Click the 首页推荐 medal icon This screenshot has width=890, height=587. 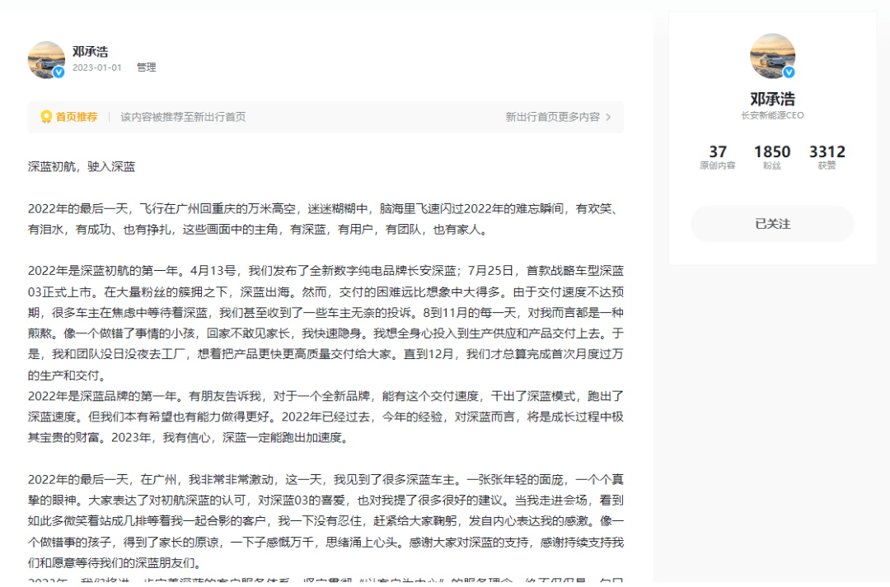click(x=46, y=117)
